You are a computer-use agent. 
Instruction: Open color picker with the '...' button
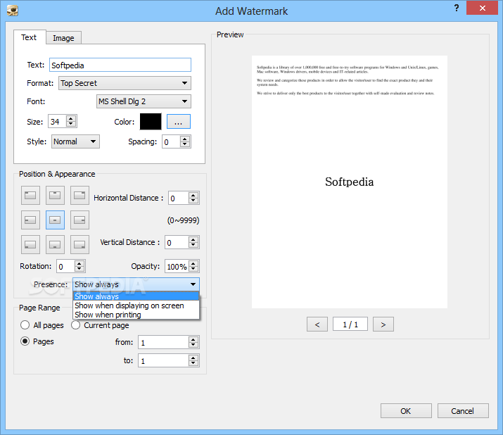179,122
